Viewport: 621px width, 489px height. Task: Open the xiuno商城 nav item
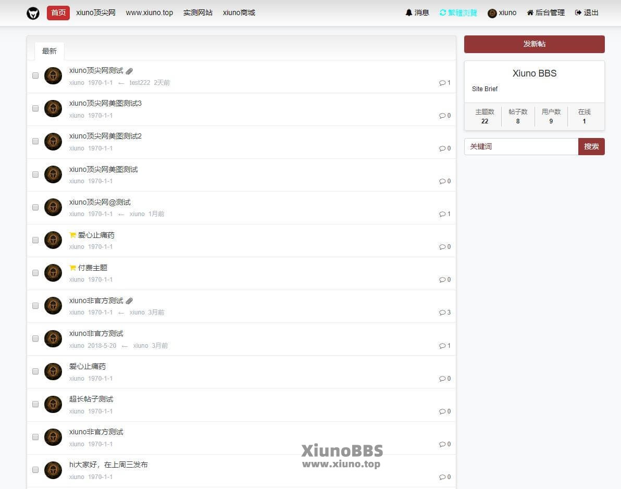point(239,12)
